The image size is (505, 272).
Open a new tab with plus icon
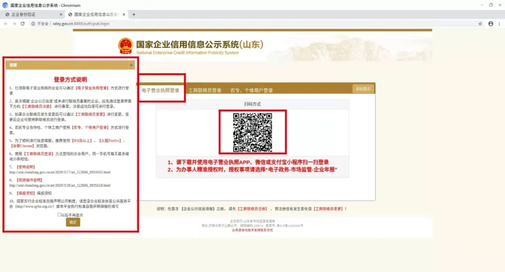pyautogui.click(x=134, y=14)
